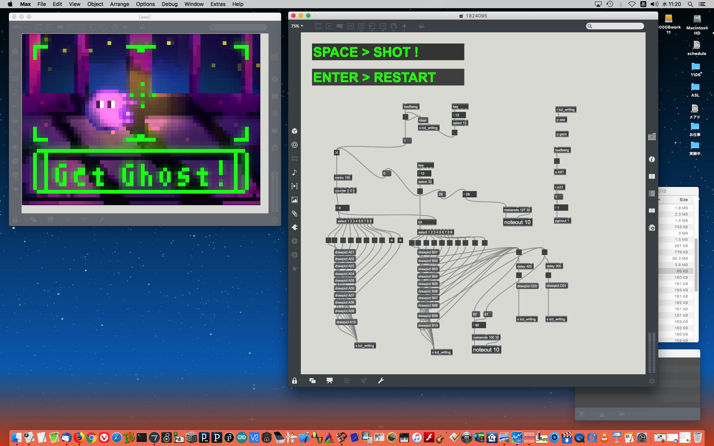Lock the patcher with padlock icon

tap(295, 381)
